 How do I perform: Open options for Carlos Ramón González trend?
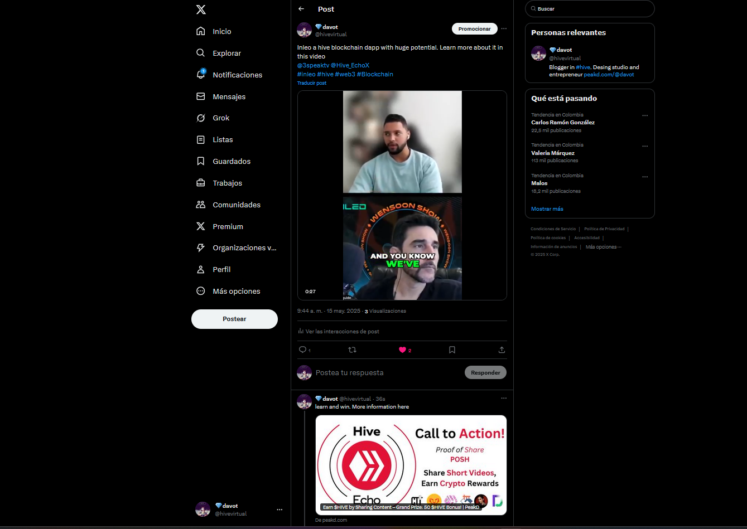pyautogui.click(x=645, y=115)
